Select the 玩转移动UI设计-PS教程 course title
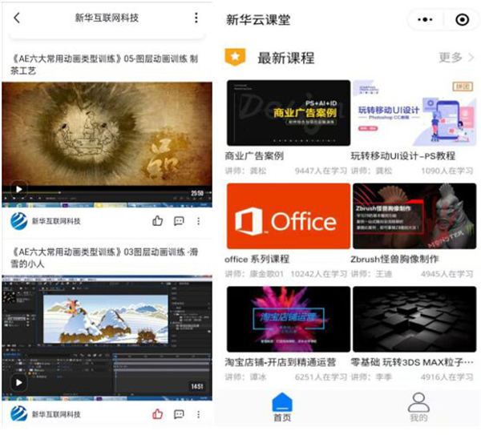The height and width of the screenshot is (435, 481). 403,156
